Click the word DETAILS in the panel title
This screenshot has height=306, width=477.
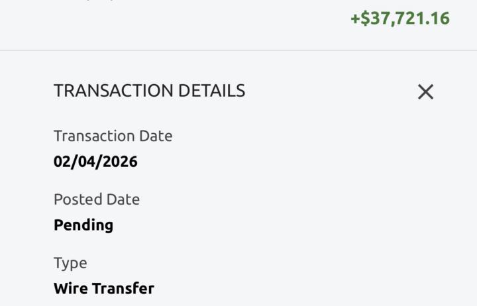click(209, 91)
